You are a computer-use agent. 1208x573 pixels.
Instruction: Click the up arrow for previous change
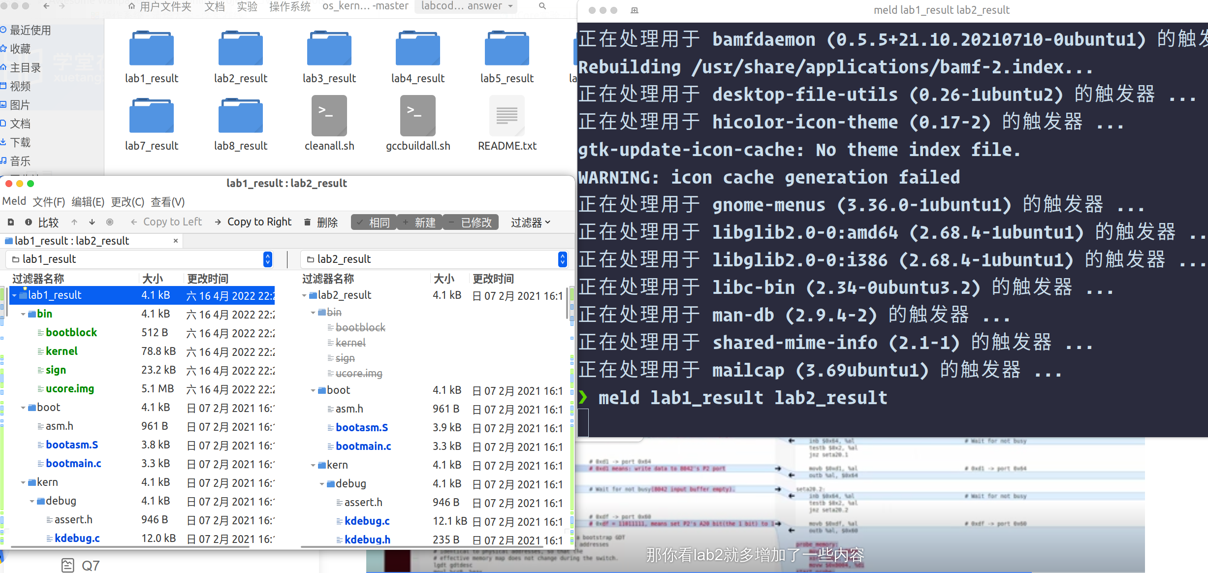click(x=74, y=222)
